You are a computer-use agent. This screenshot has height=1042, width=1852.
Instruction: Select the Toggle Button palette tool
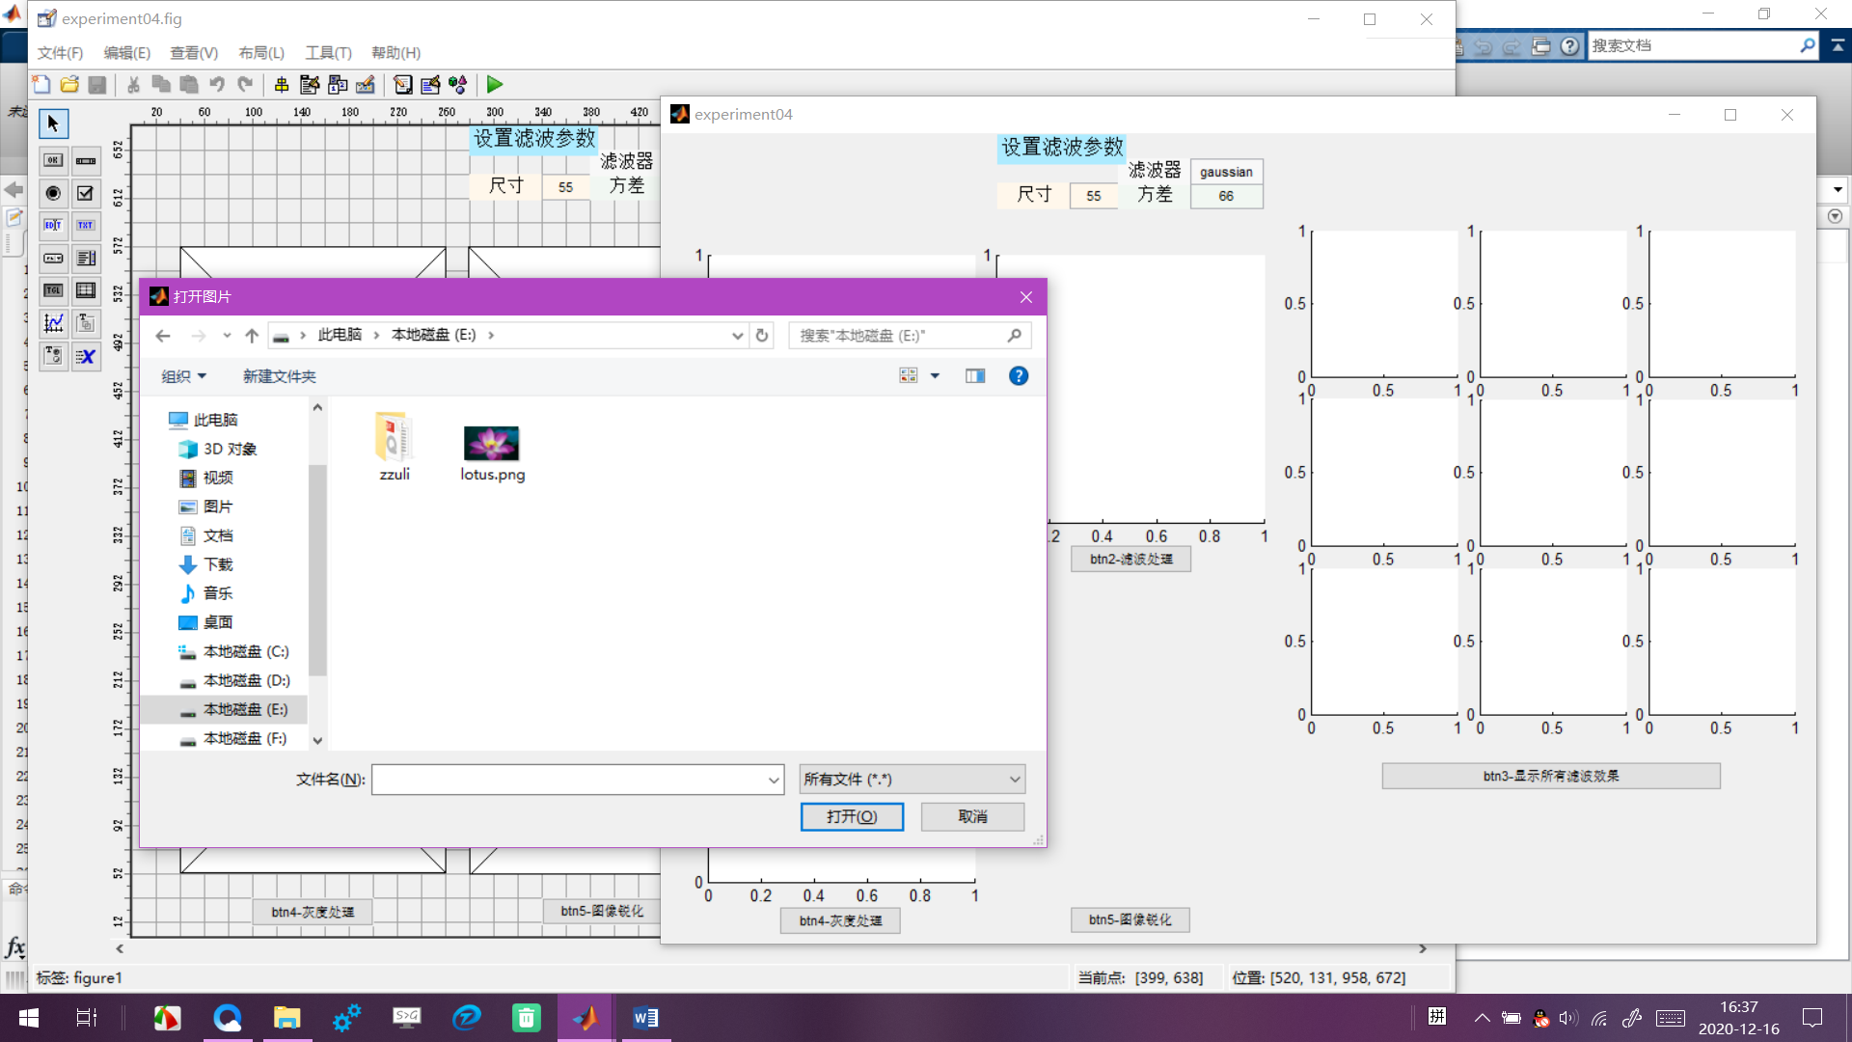coord(53,290)
